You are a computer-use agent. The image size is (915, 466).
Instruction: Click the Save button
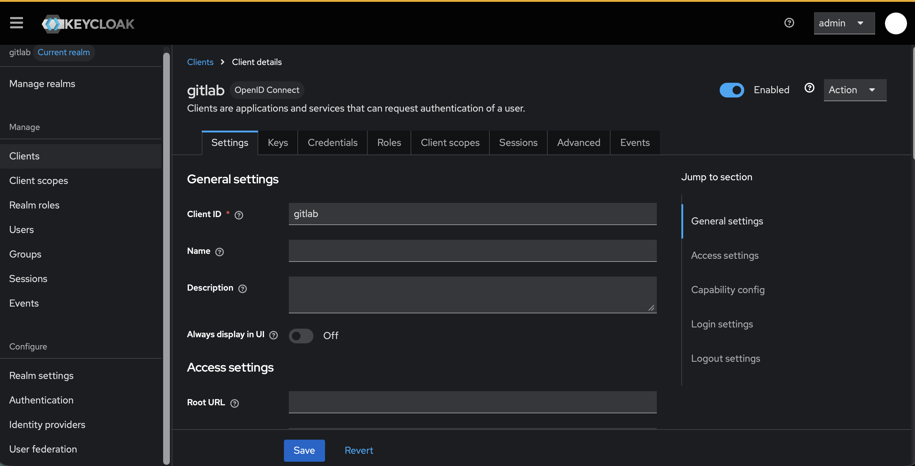click(304, 450)
